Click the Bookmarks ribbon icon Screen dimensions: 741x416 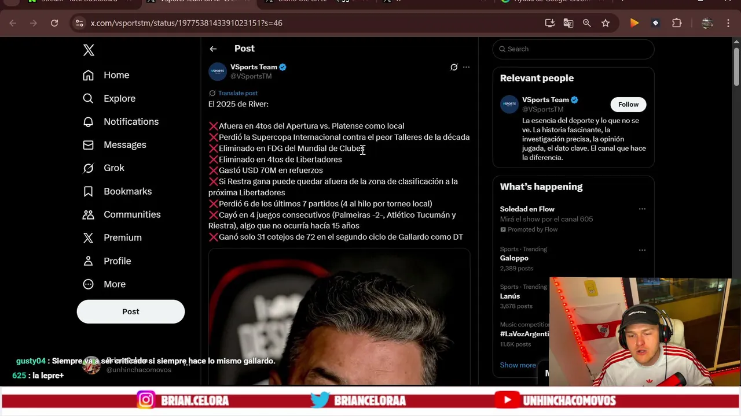(x=88, y=191)
